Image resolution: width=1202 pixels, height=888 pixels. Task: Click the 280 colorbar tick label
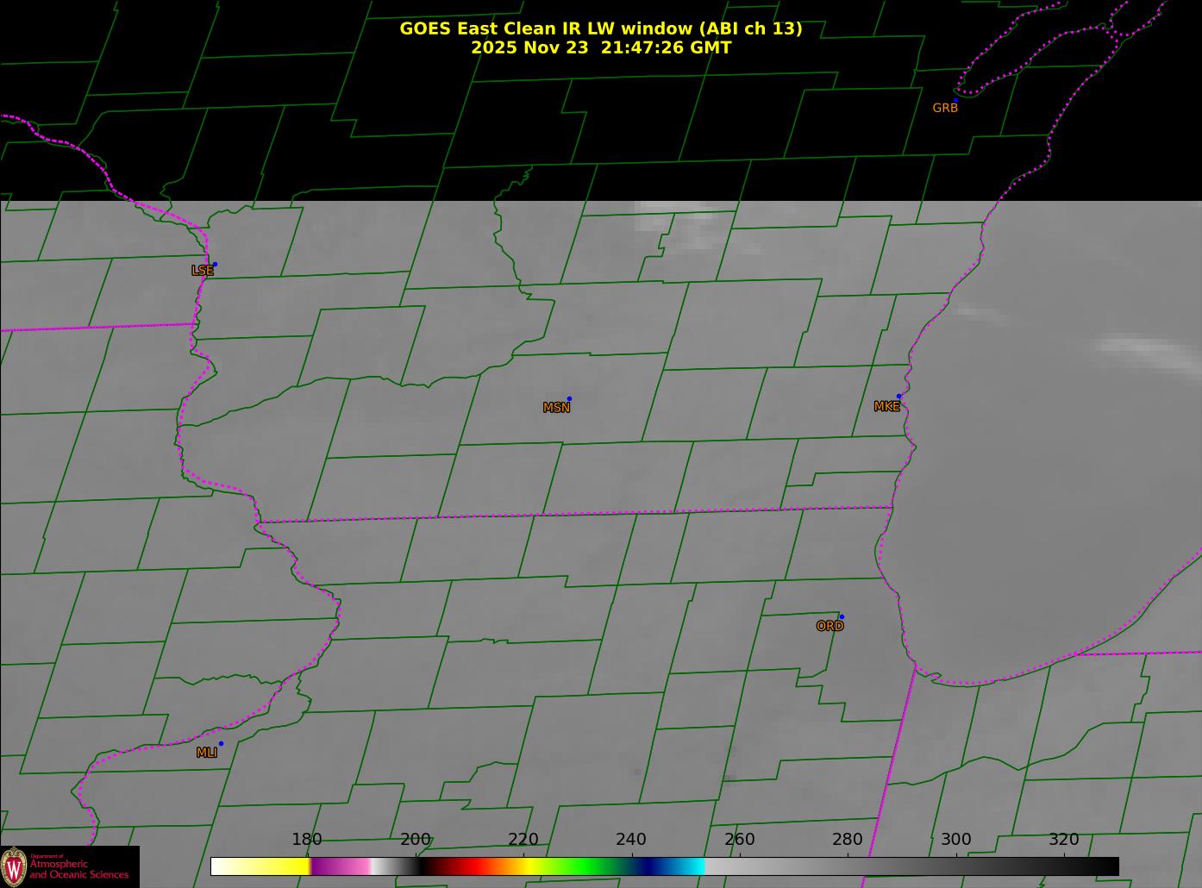pyautogui.click(x=848, y=840)
